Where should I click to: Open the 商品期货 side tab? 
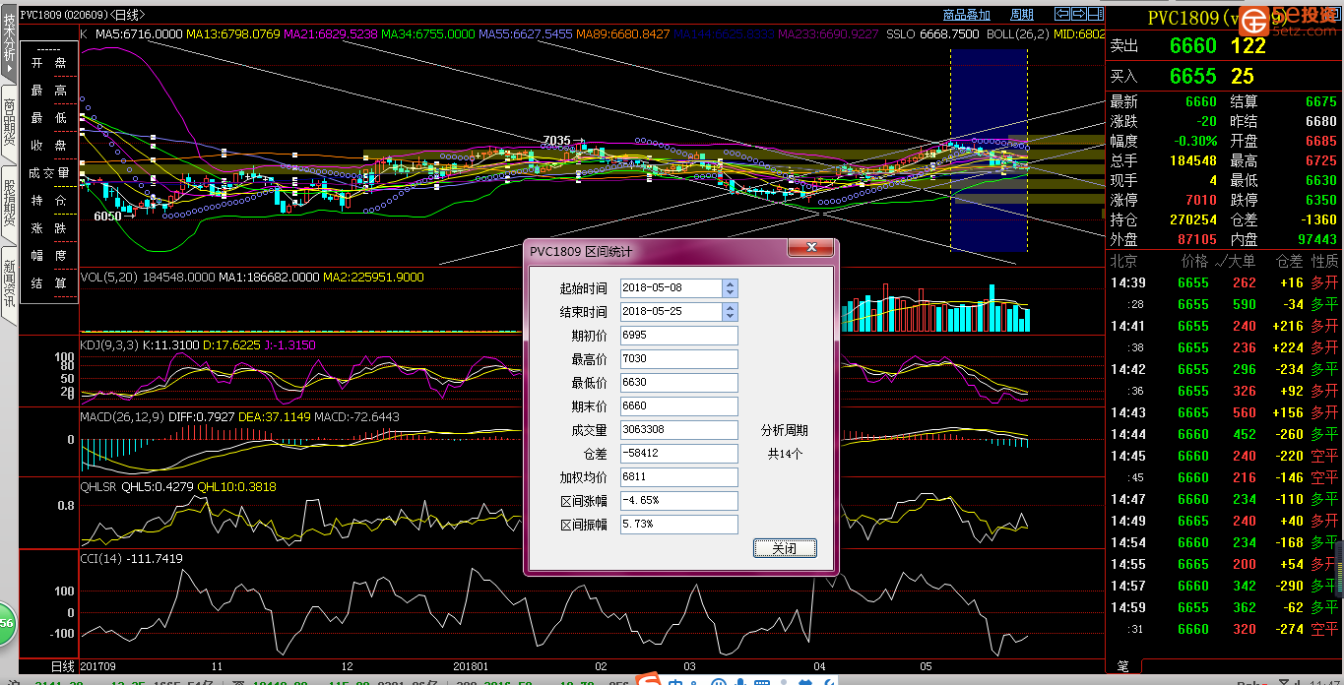(9, 123)
